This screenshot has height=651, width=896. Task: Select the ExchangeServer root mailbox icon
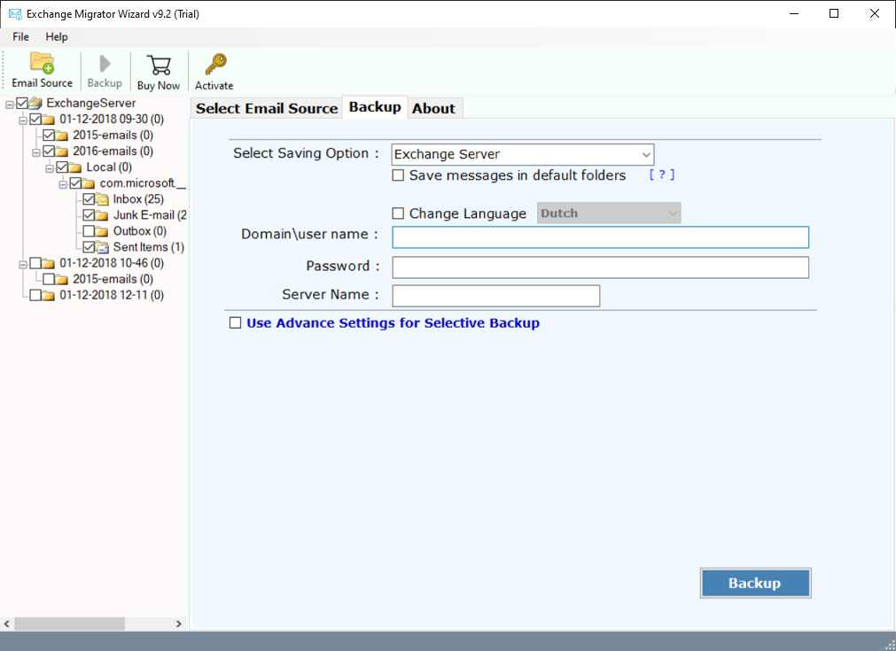[x=35, y=104]
